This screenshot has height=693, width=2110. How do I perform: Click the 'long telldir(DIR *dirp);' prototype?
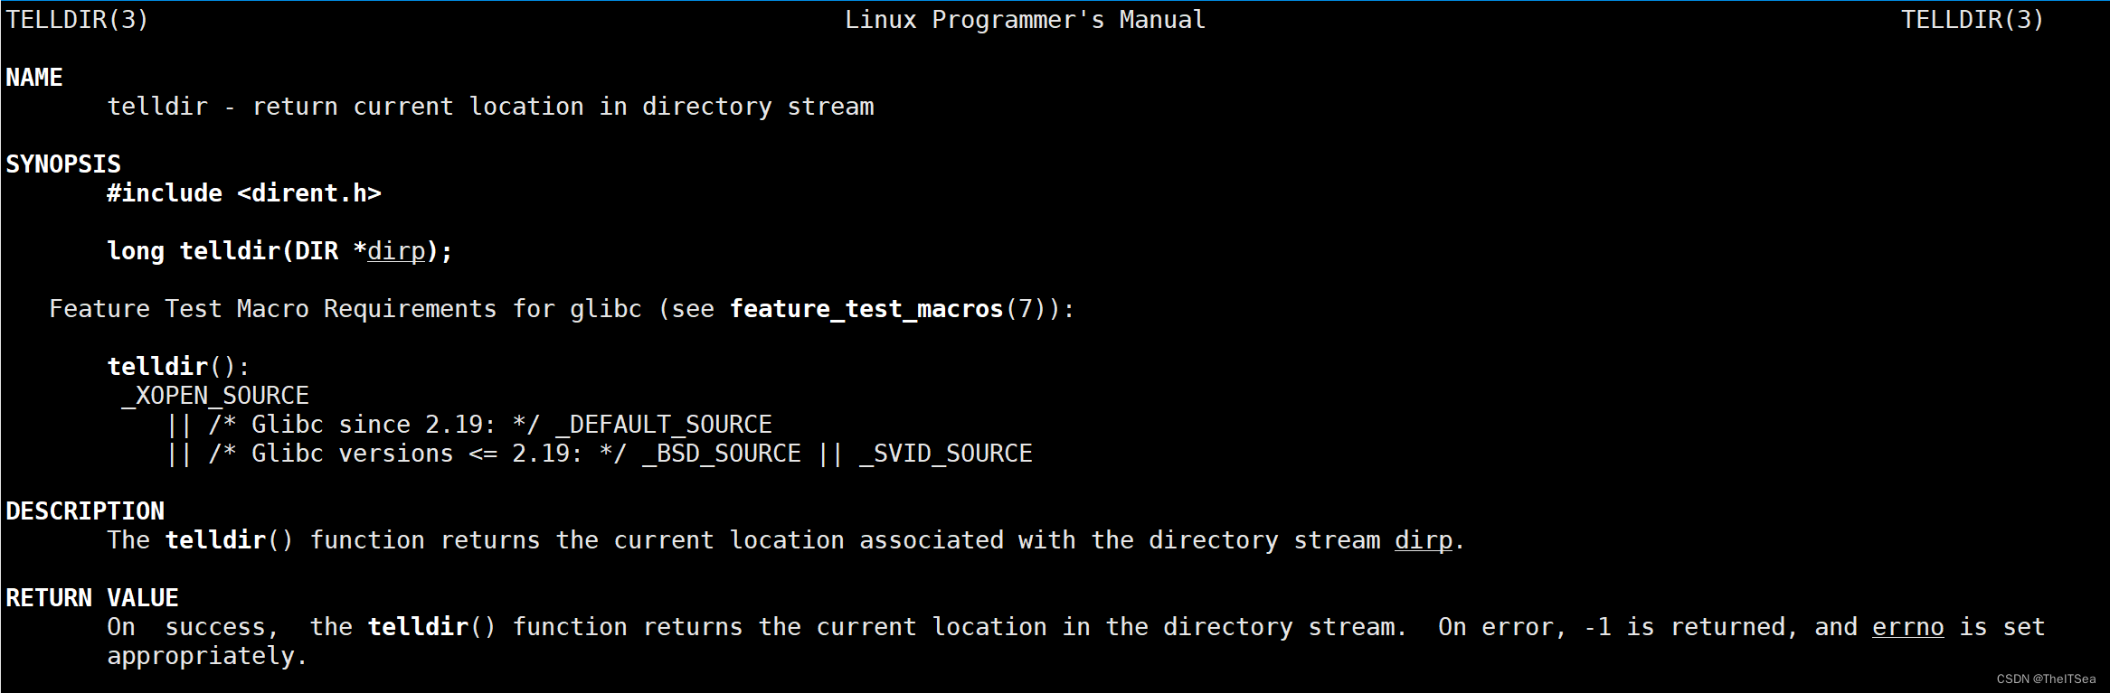coord(279,251)
